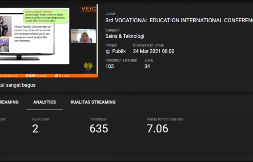Click the Suka count 34
This screenshot has height=162, width=253.
(147, 66)
